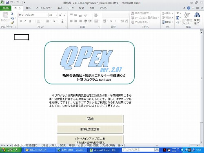
Task: Click the phonetic guide (furigana) icon
Action: tap(62, 21)
